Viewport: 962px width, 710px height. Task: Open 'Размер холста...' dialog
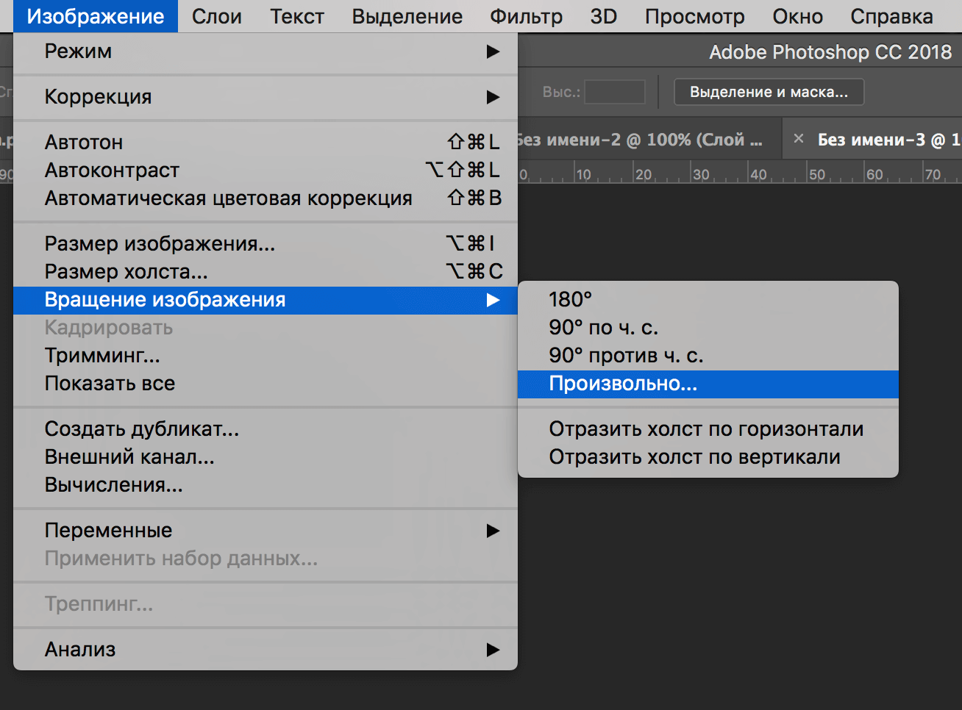(126, 272)
